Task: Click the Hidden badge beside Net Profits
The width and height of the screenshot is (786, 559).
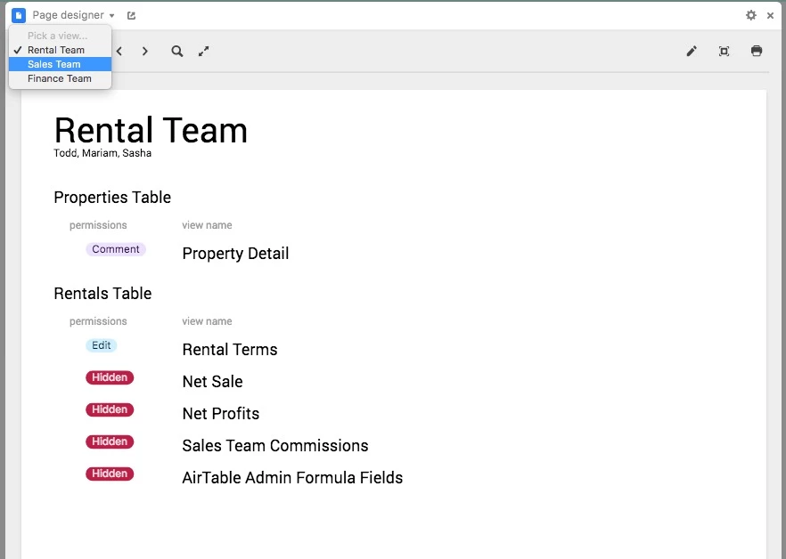Action: tap(110, 409)
